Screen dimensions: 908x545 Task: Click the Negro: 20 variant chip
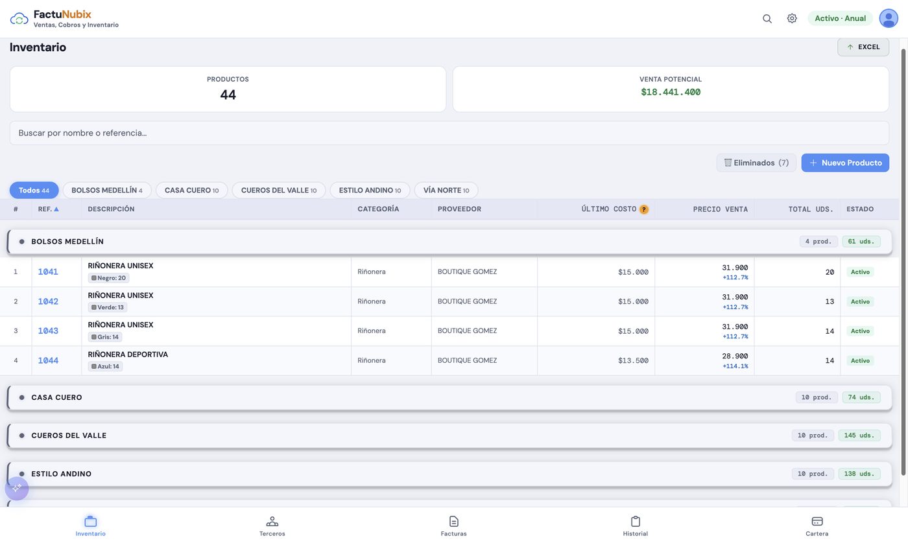point(108,278)
